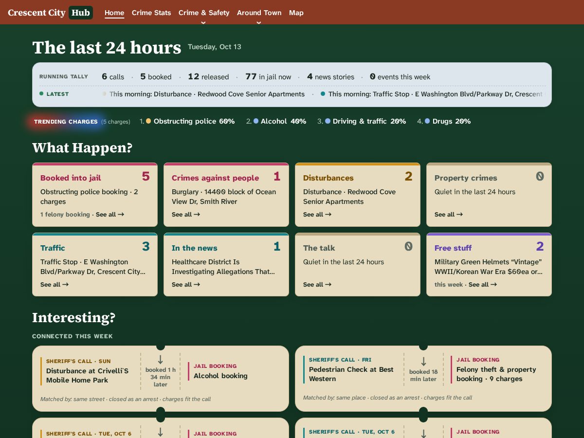See all in Crimes against people card

point(186,214)
